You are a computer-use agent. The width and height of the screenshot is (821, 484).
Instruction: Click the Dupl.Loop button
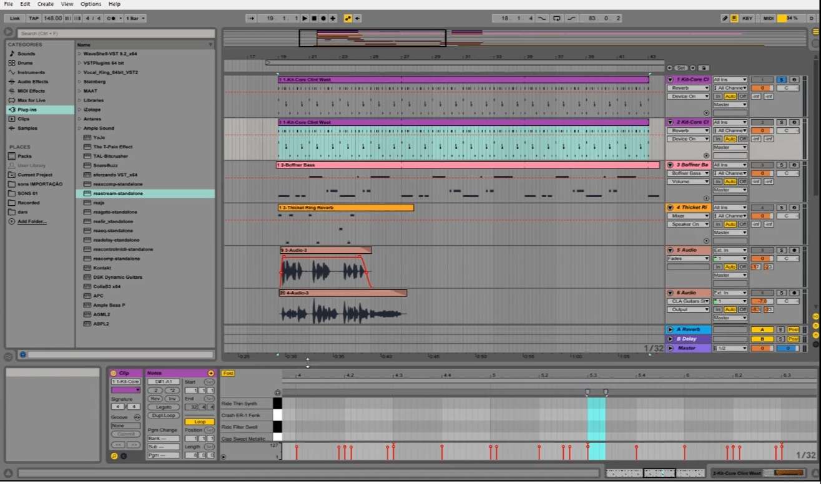tap(164, 415)
